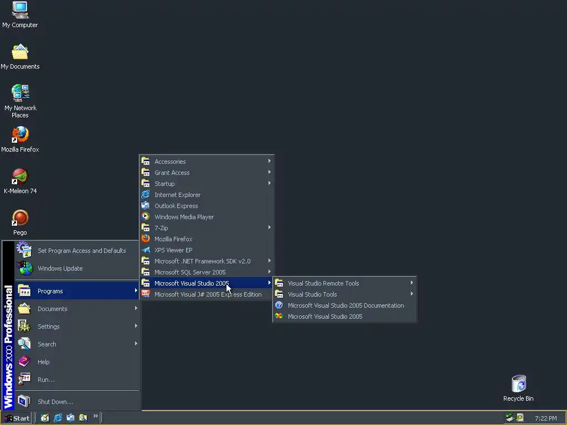Click the Microsoft Visual Studio 2005 application icon
The width and height of the screenshot is (567, 425).
click(279, 316)
